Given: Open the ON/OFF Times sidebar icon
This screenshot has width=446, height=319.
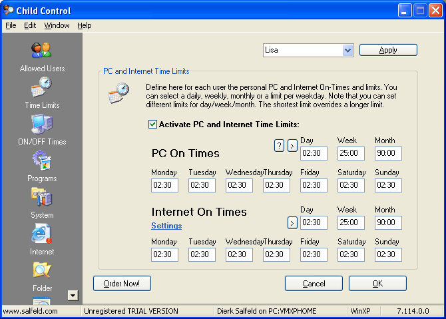Looking at the screenshot, I should point(41,124).
